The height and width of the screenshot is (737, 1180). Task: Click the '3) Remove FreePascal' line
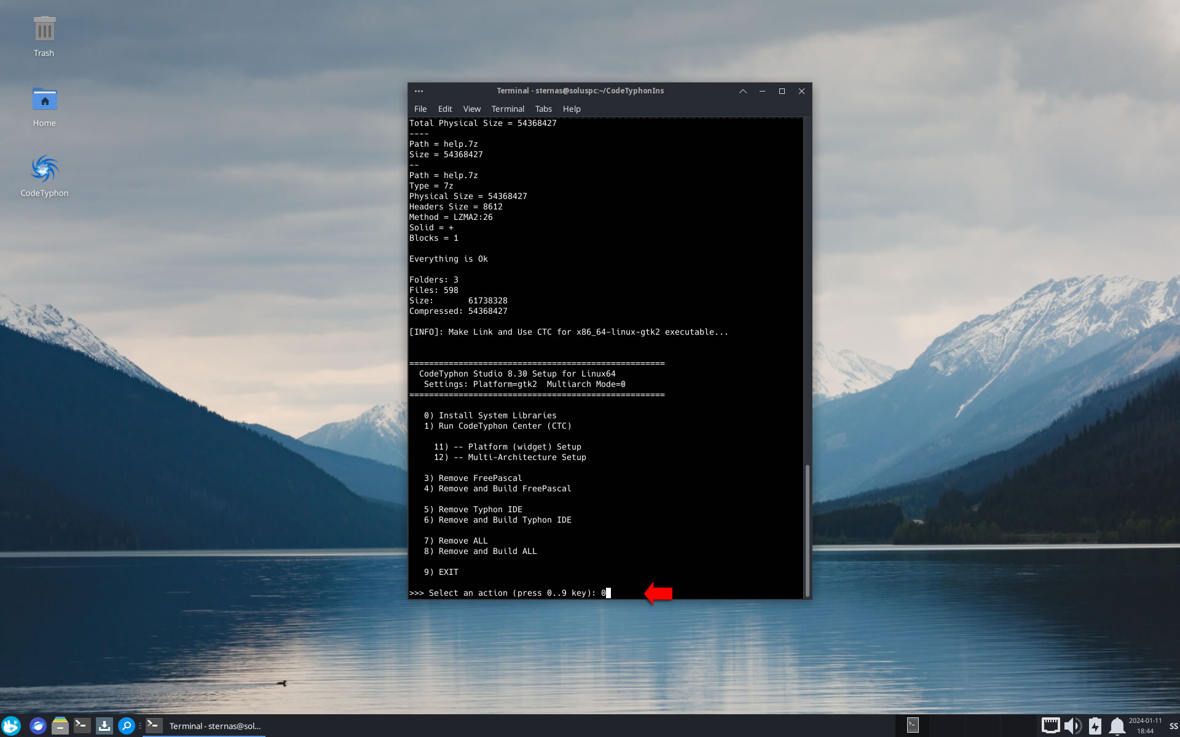pyautogui.click(x=473, y=478)
